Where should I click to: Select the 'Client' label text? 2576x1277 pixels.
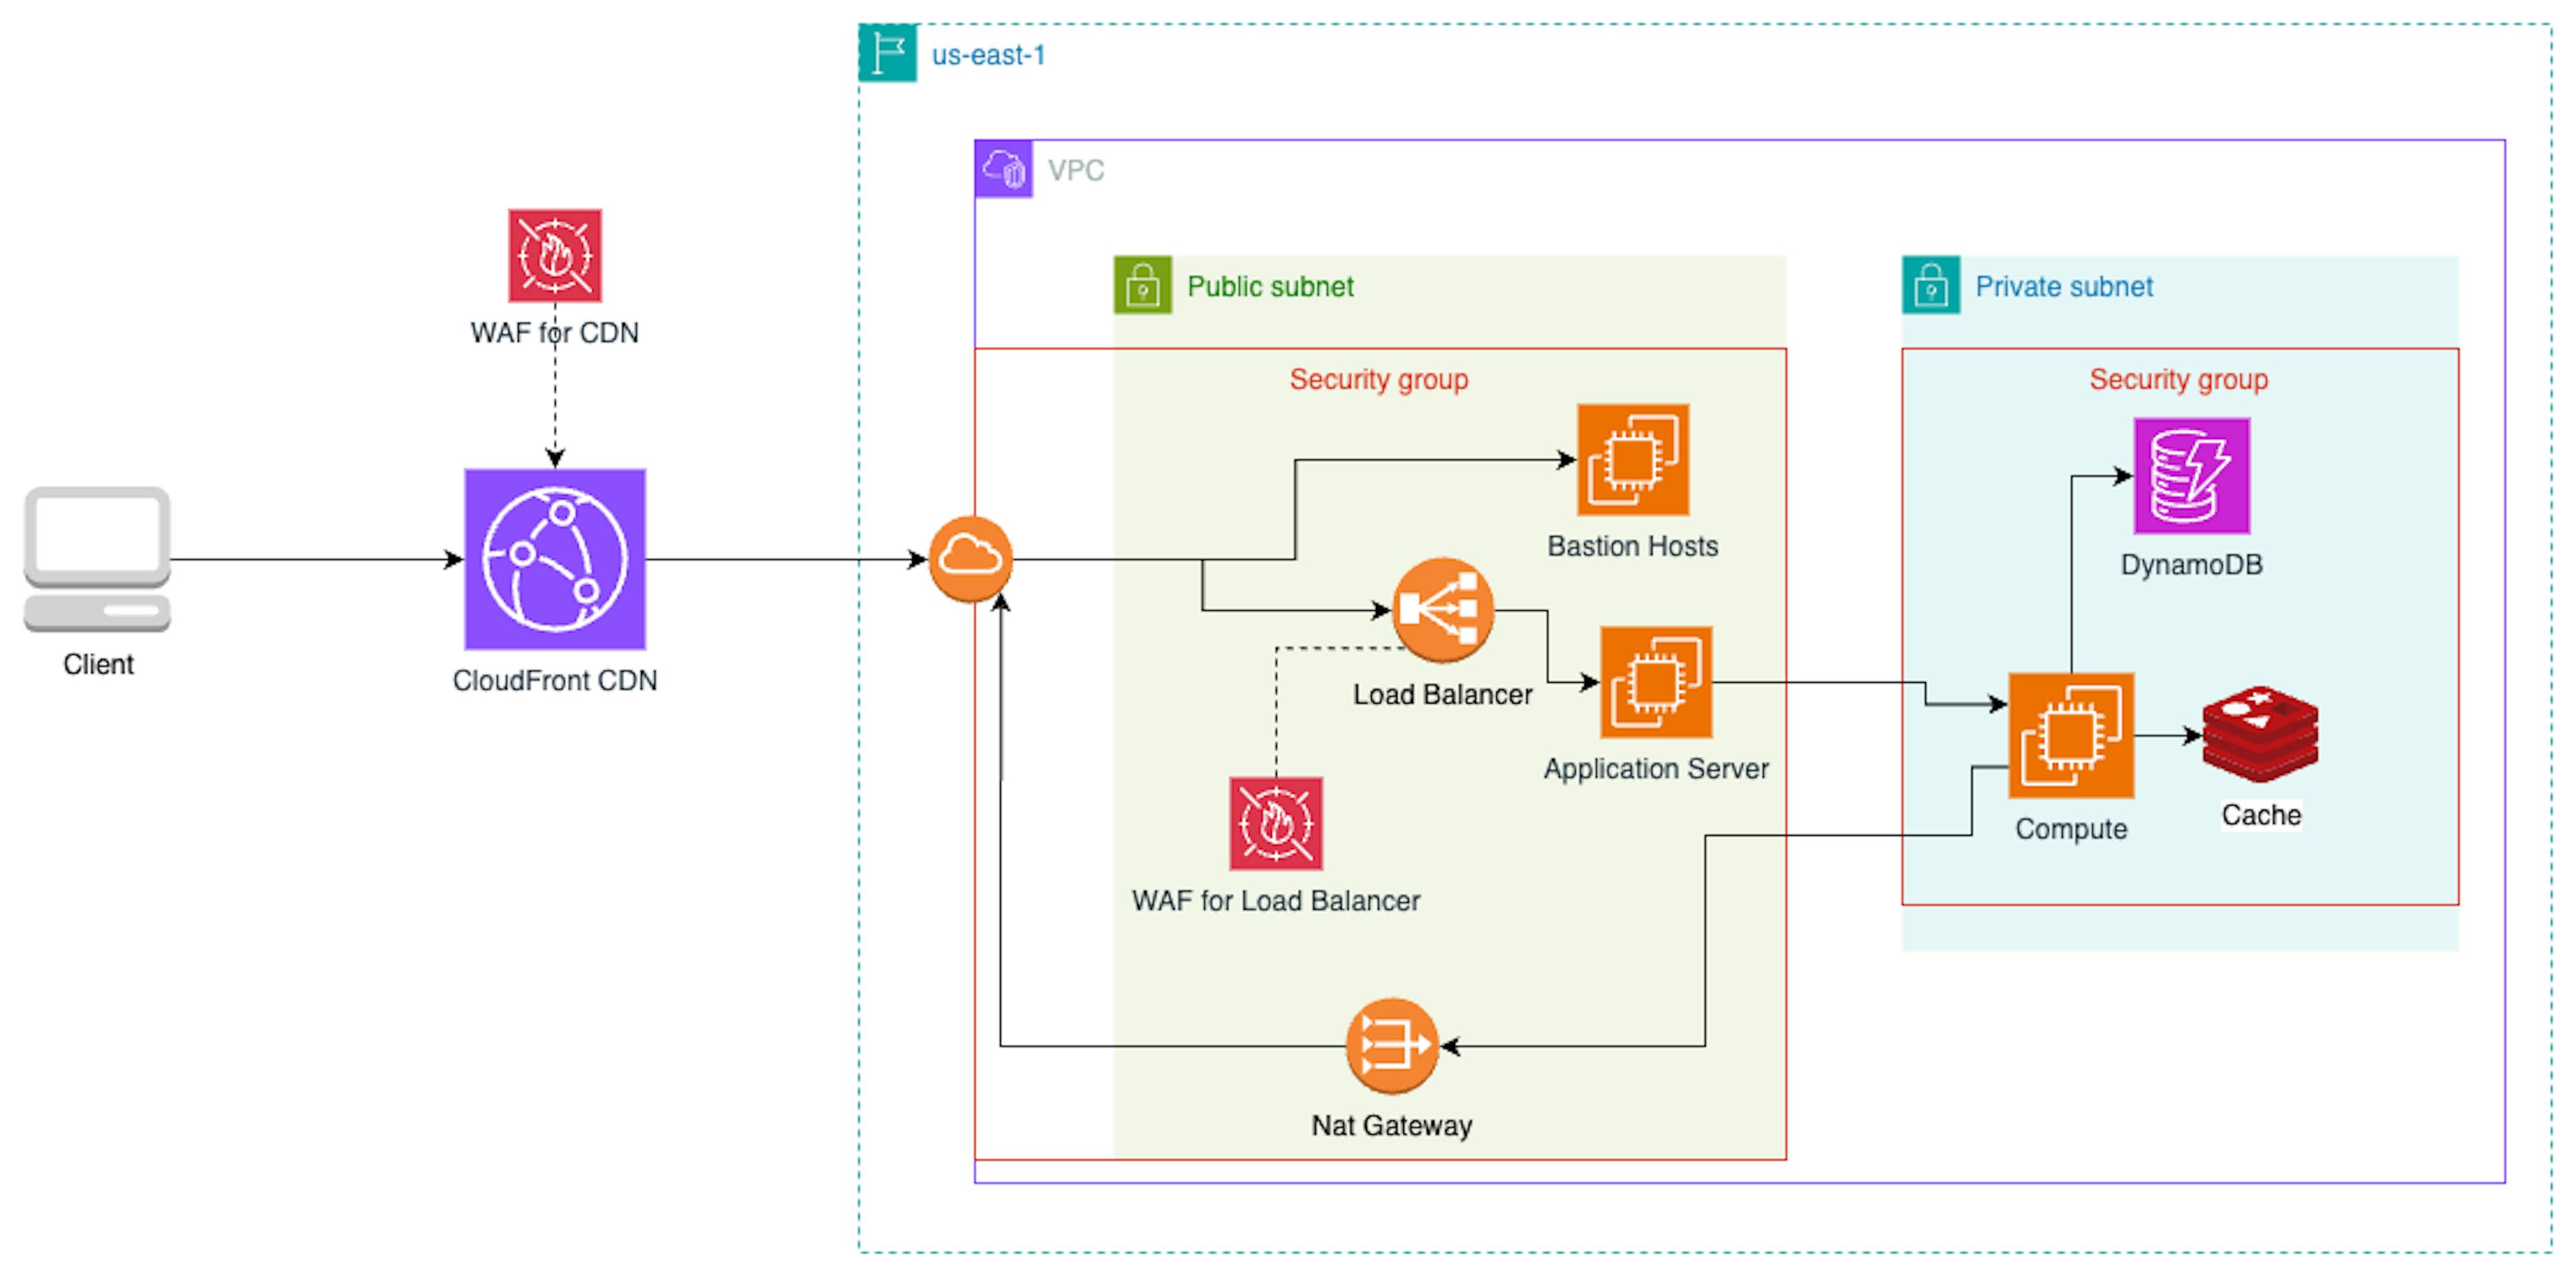pos(98,665)
